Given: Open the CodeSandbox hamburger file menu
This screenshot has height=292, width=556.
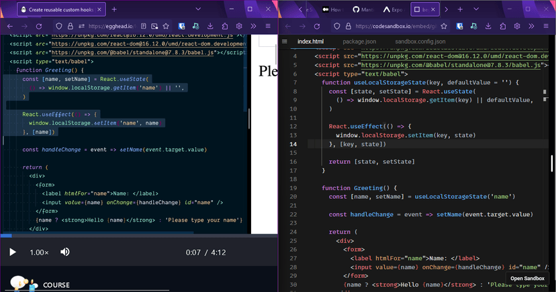Looking at the screenshot, I should pyautogui.click(x=284, y=42).
